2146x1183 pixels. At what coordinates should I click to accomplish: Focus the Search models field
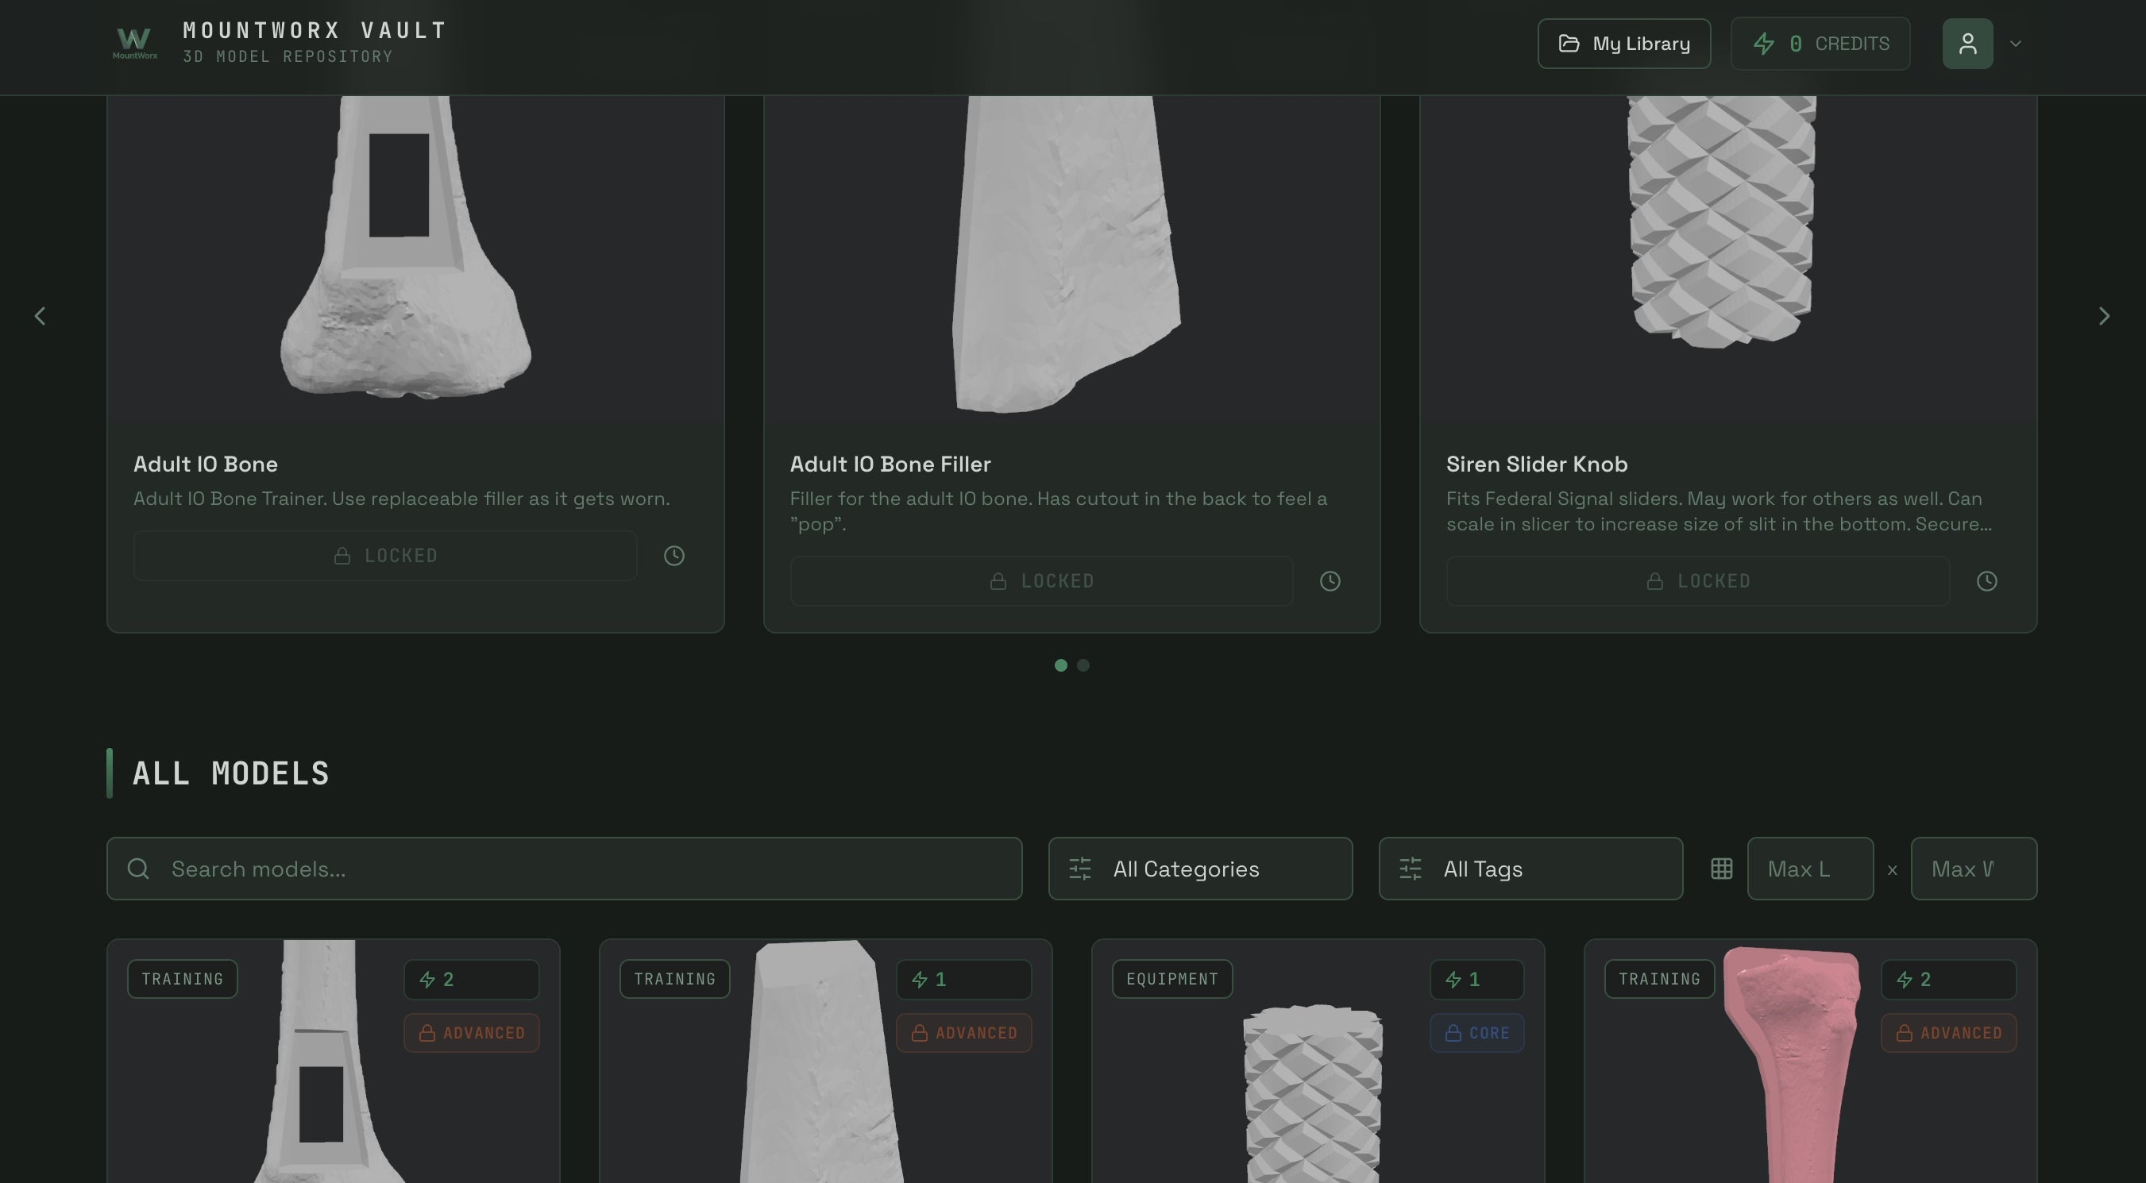pos(564,869)
